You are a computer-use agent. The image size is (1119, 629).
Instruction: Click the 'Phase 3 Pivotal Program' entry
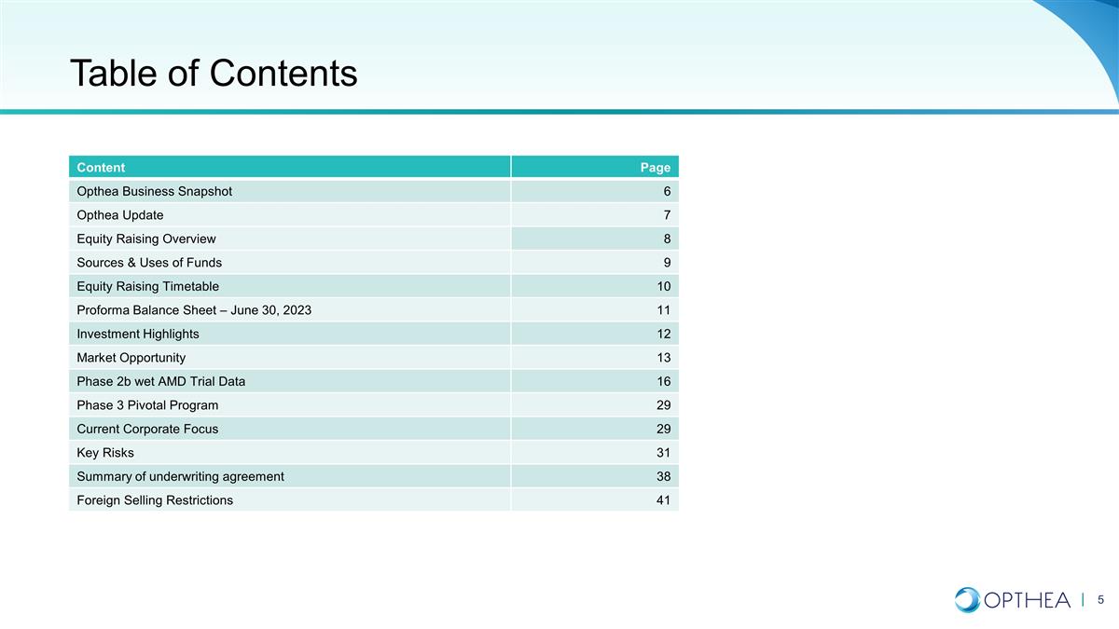click(147, 405)
